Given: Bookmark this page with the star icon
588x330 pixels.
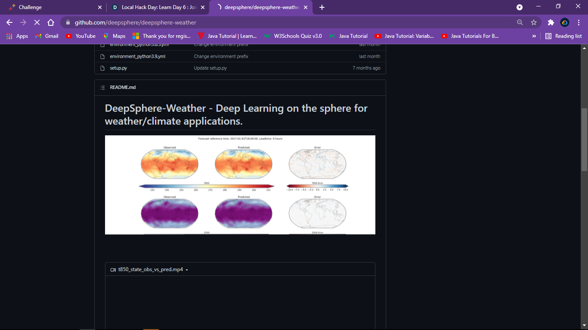Looking at the screenshot, I should pos(534,22).
